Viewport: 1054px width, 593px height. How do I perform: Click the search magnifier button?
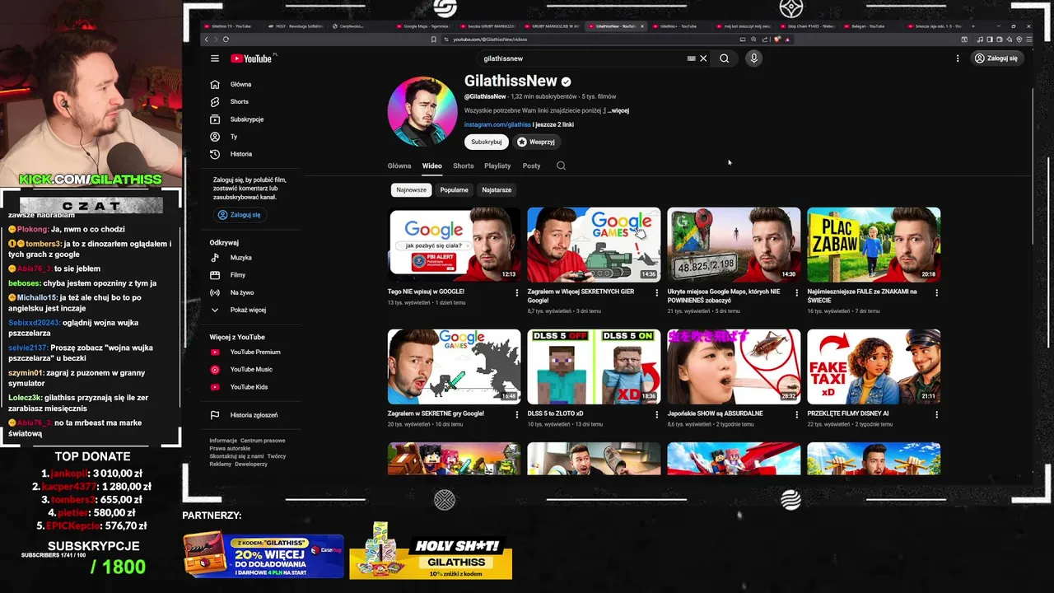coord(724,58)
